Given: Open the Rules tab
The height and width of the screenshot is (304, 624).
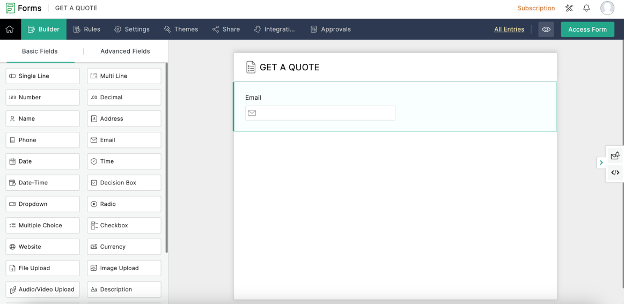Looking at the screenshot, I should [x=87, y=29].
